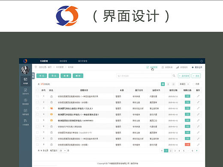Image resolution: width=223 pixels, height=167 pixels.
Task: Open the 商标管理 top navigation tab
Action: point(63,61)
